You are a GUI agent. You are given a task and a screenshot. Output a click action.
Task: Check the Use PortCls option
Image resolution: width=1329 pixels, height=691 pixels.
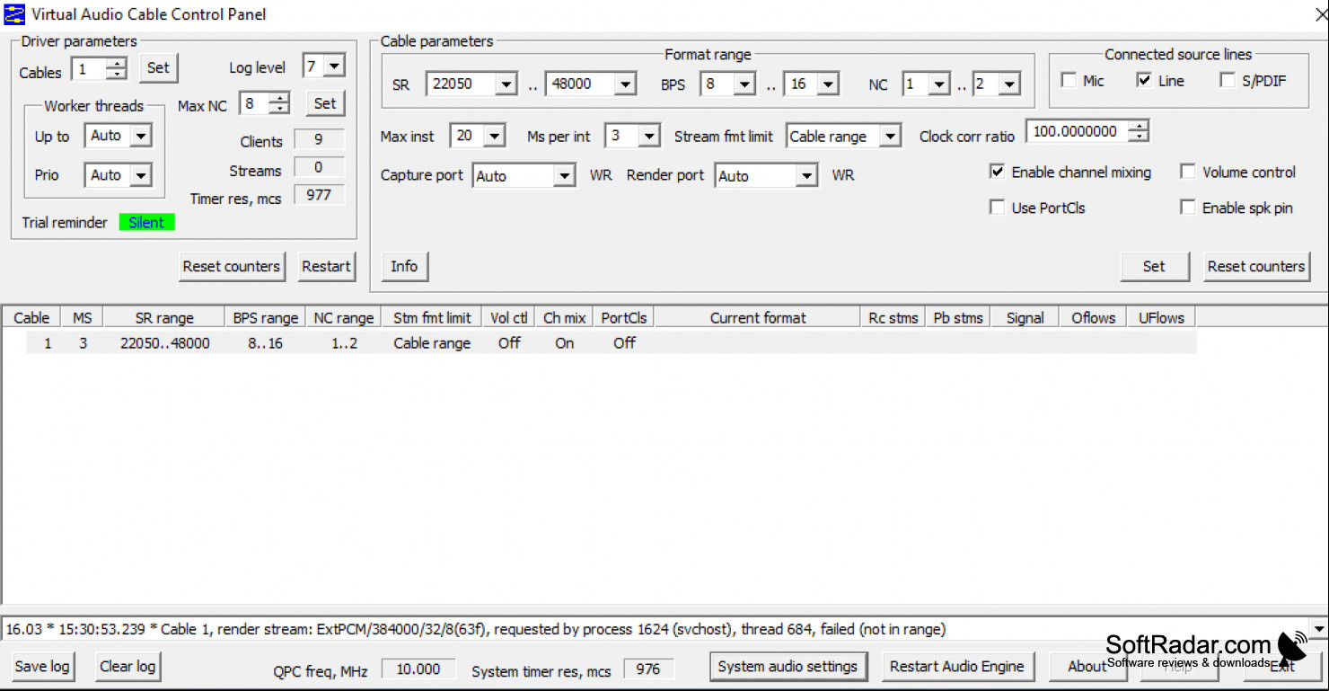click(x=997, y=208)
